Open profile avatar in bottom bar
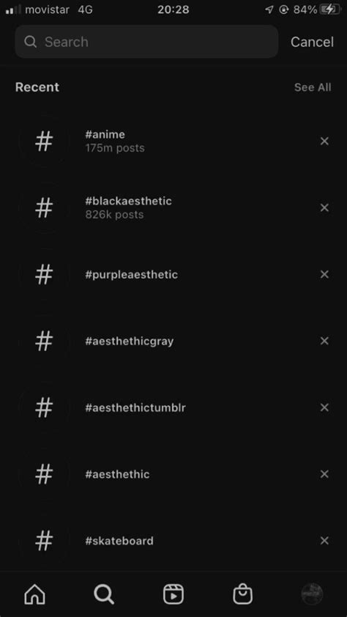 pos(312,594)
